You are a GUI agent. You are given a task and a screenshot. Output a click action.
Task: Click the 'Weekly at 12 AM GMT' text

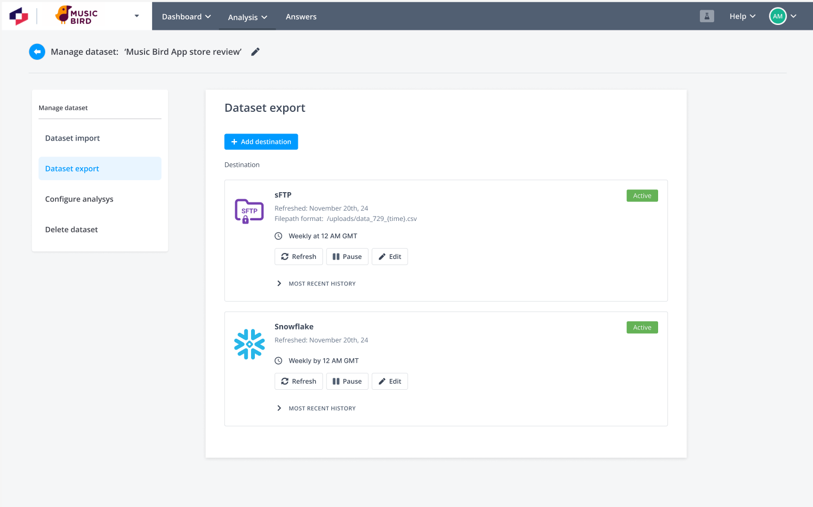click(323, 236)
